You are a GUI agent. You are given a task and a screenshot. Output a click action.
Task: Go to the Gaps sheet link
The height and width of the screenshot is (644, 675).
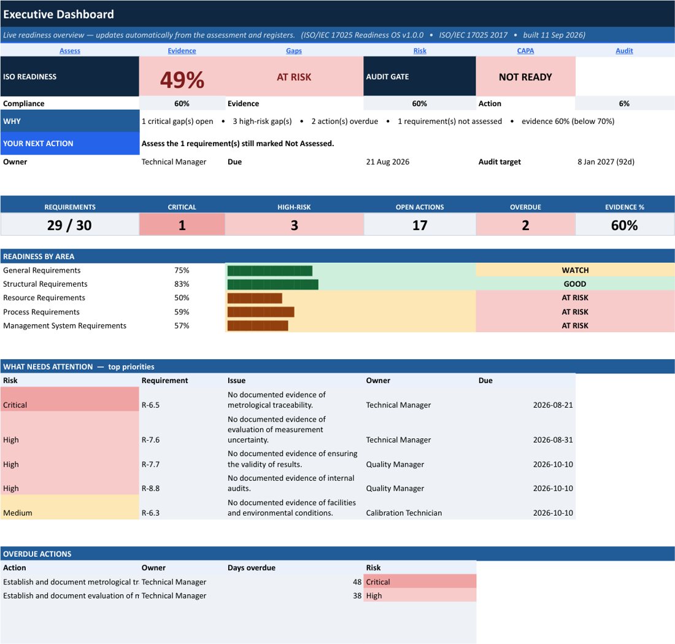point(294,50)
